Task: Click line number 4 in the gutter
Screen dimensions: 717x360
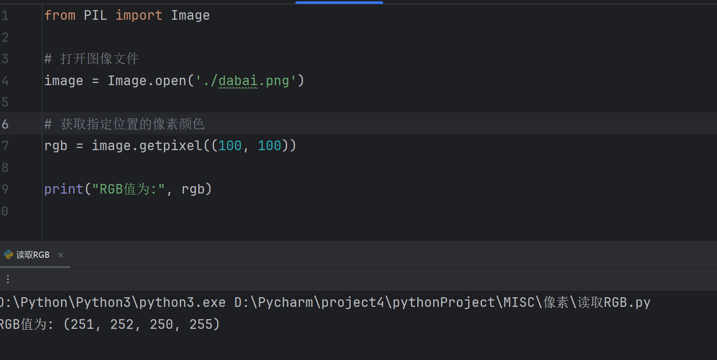Action: click(5, 81)
